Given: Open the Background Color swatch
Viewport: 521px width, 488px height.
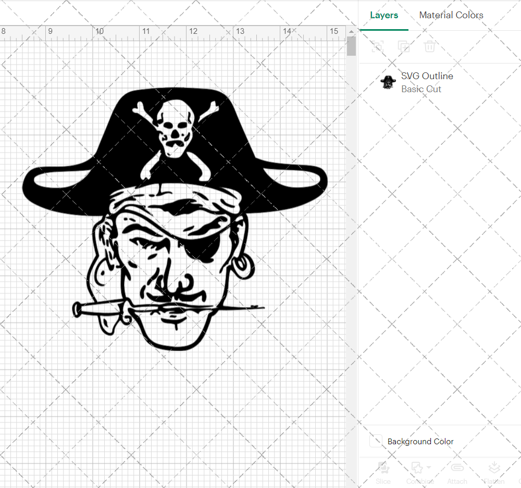Looking at the screenshot, I should pos(376,441).
